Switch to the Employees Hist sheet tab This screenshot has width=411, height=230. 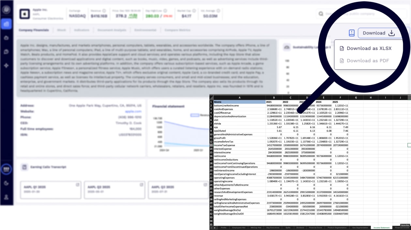tap(238, 228)
